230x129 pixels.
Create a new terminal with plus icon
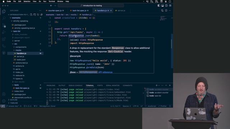pyautogui.click(x=157, y=85)
